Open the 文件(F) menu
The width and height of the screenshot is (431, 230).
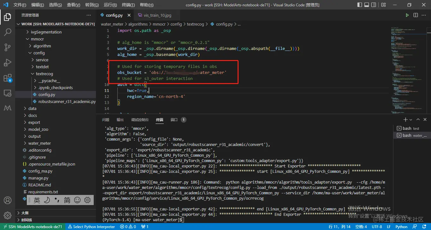coord(20,5)
